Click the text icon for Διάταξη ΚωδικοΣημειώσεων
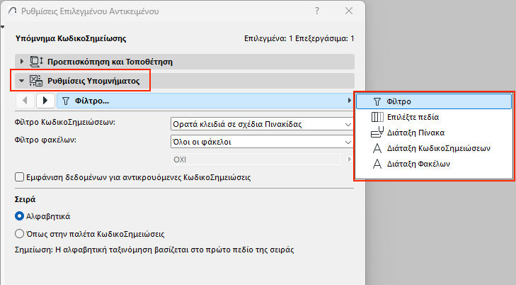This screenshot has width=516, height=285. 377,148
